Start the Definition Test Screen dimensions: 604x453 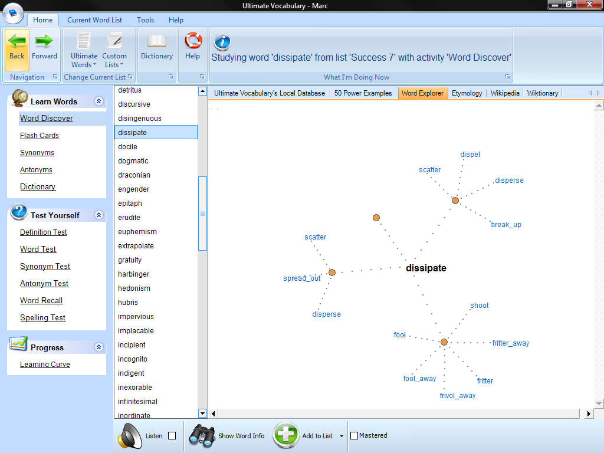(x=44, y=232)
